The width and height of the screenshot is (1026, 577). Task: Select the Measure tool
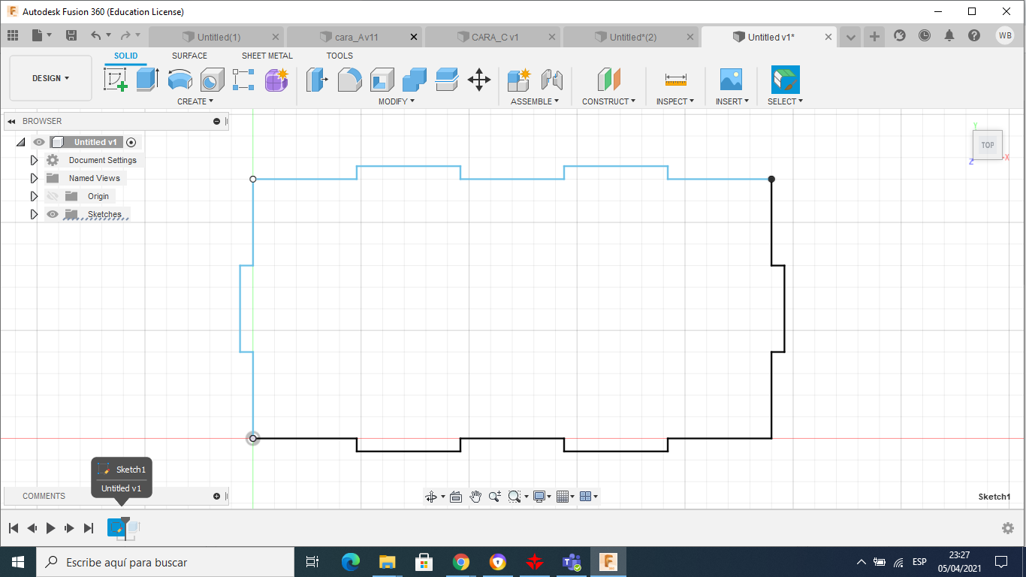(676, 79)
